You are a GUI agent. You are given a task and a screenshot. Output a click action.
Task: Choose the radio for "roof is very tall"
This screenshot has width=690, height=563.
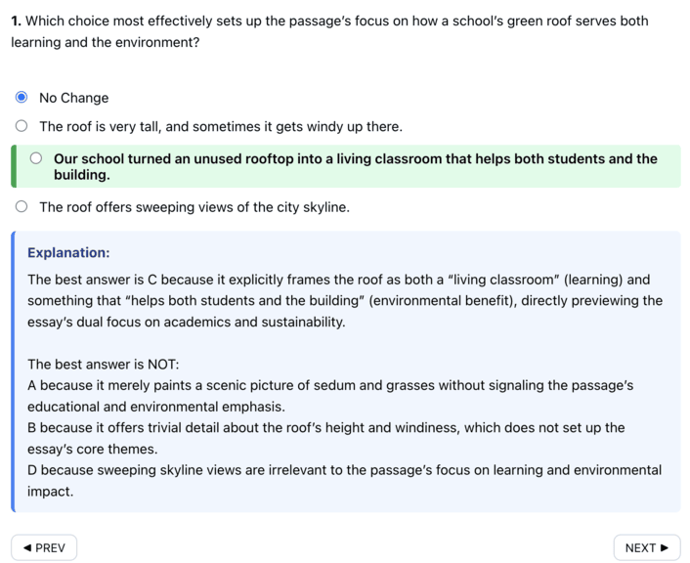tap(22, 126)
